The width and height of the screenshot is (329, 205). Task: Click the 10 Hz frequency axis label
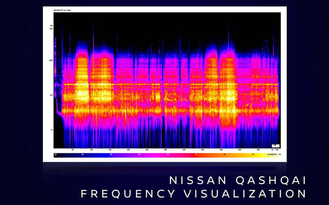pos(51,130)
